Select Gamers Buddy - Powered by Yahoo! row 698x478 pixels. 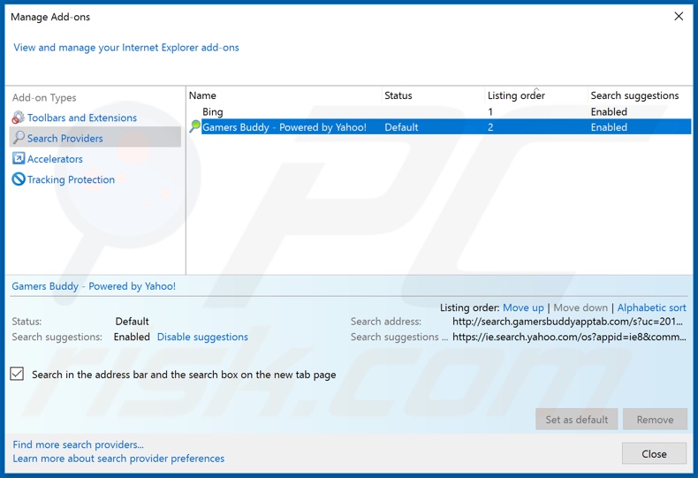click(x=439, y=127)
